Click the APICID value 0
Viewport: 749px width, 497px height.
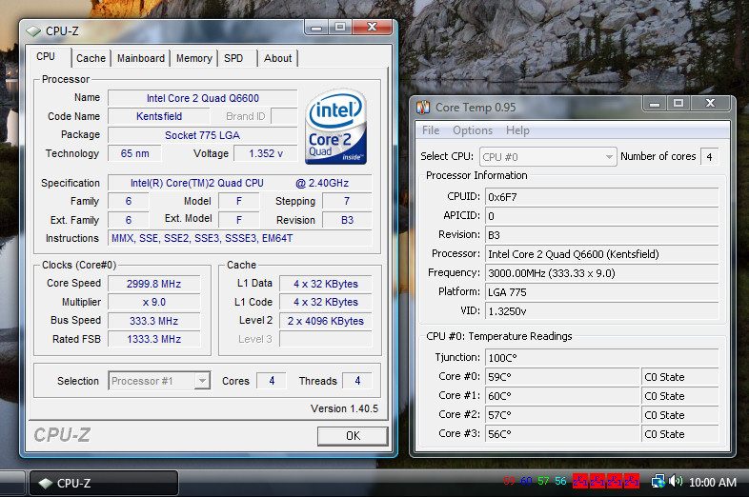point(602,216)
